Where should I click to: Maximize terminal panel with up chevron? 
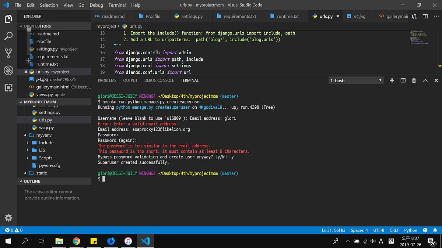click(425, 80)
